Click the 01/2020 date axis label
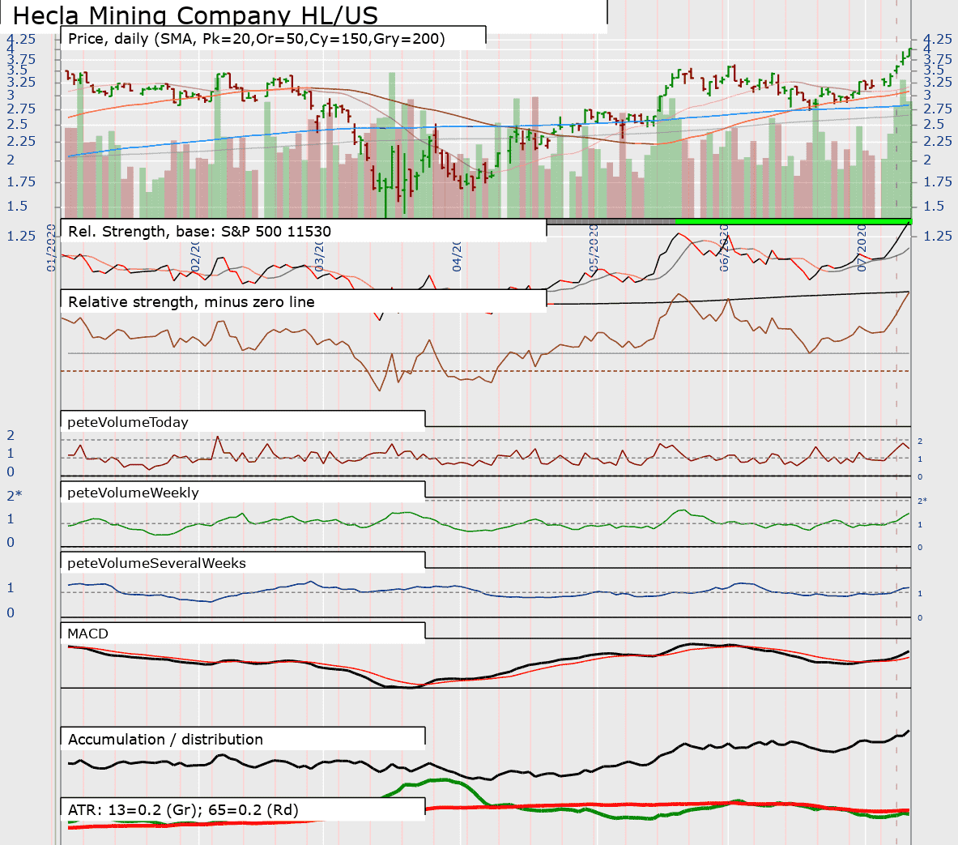Image resolution: width=958 pixels, height=845 pixels. coord(51,248)
